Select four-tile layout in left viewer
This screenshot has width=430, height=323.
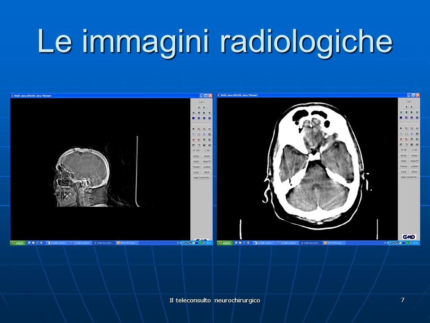[199, 118]
